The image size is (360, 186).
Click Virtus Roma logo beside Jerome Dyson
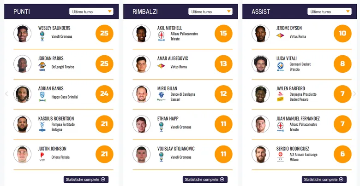point(280,36)
